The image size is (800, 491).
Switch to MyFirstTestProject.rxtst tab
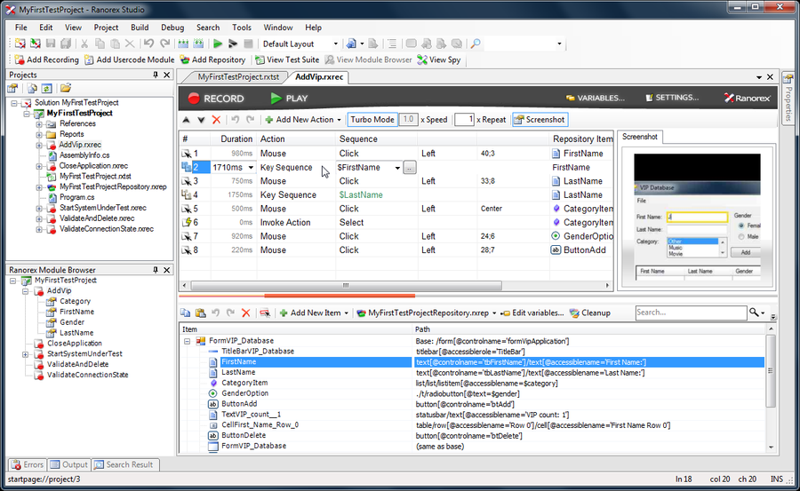[238, 77]
